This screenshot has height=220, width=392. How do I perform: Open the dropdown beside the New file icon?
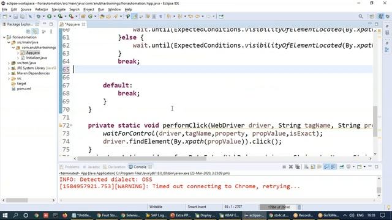(x=10, y=16)
